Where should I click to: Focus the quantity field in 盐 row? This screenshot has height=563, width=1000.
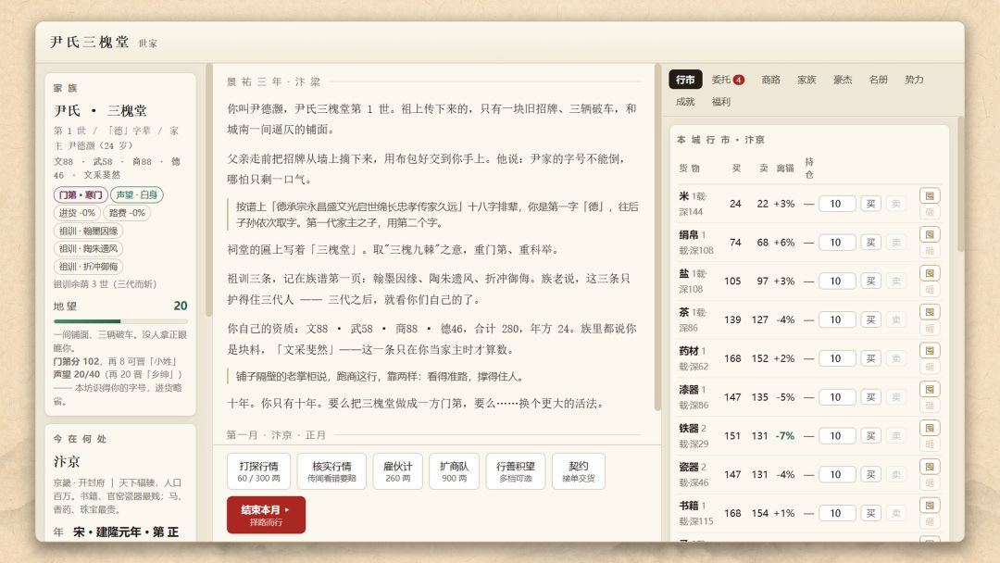tap(837, 281)
